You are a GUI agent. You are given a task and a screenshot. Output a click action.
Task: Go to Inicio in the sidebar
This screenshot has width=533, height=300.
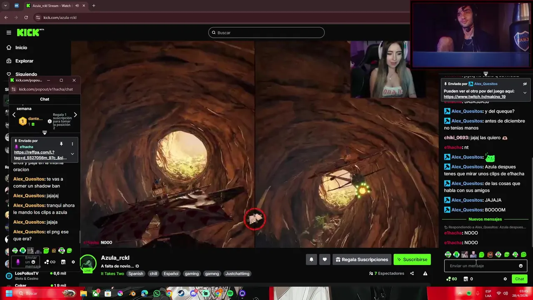click(x=17, y=47)
